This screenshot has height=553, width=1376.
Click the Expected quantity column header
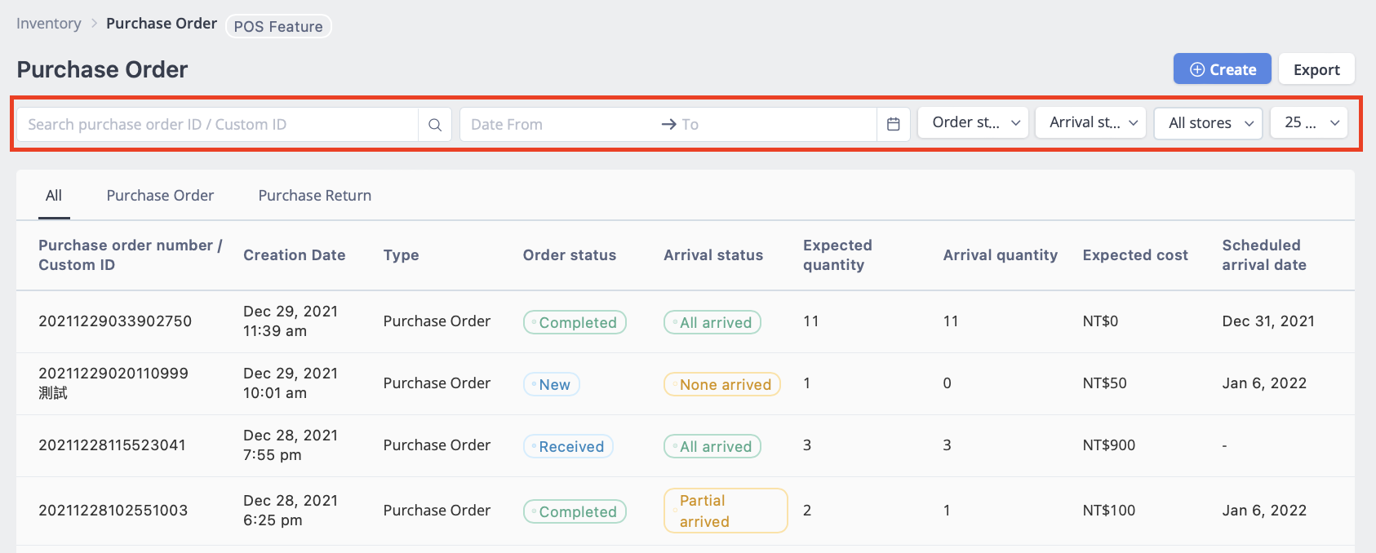pos(837,255)
